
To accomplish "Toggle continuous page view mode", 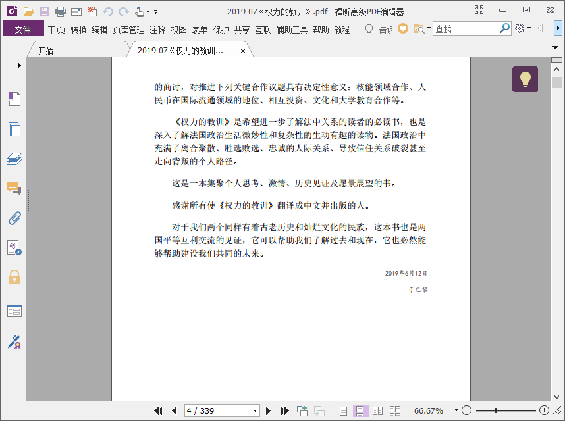I will [360, 411].
